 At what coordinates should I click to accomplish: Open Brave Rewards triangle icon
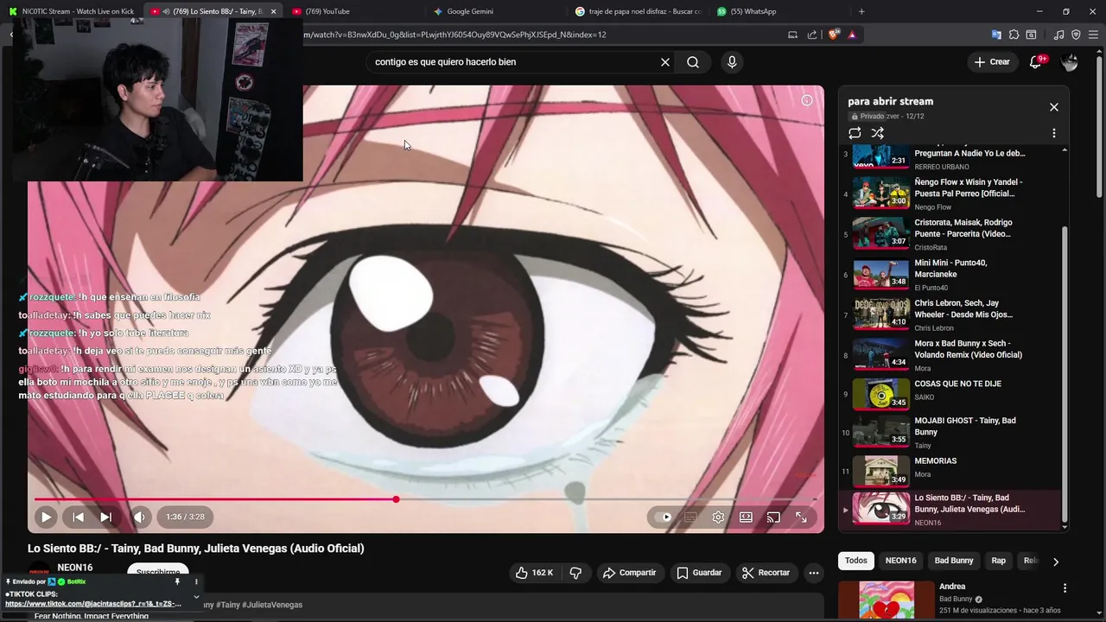(x=852, y=35)
